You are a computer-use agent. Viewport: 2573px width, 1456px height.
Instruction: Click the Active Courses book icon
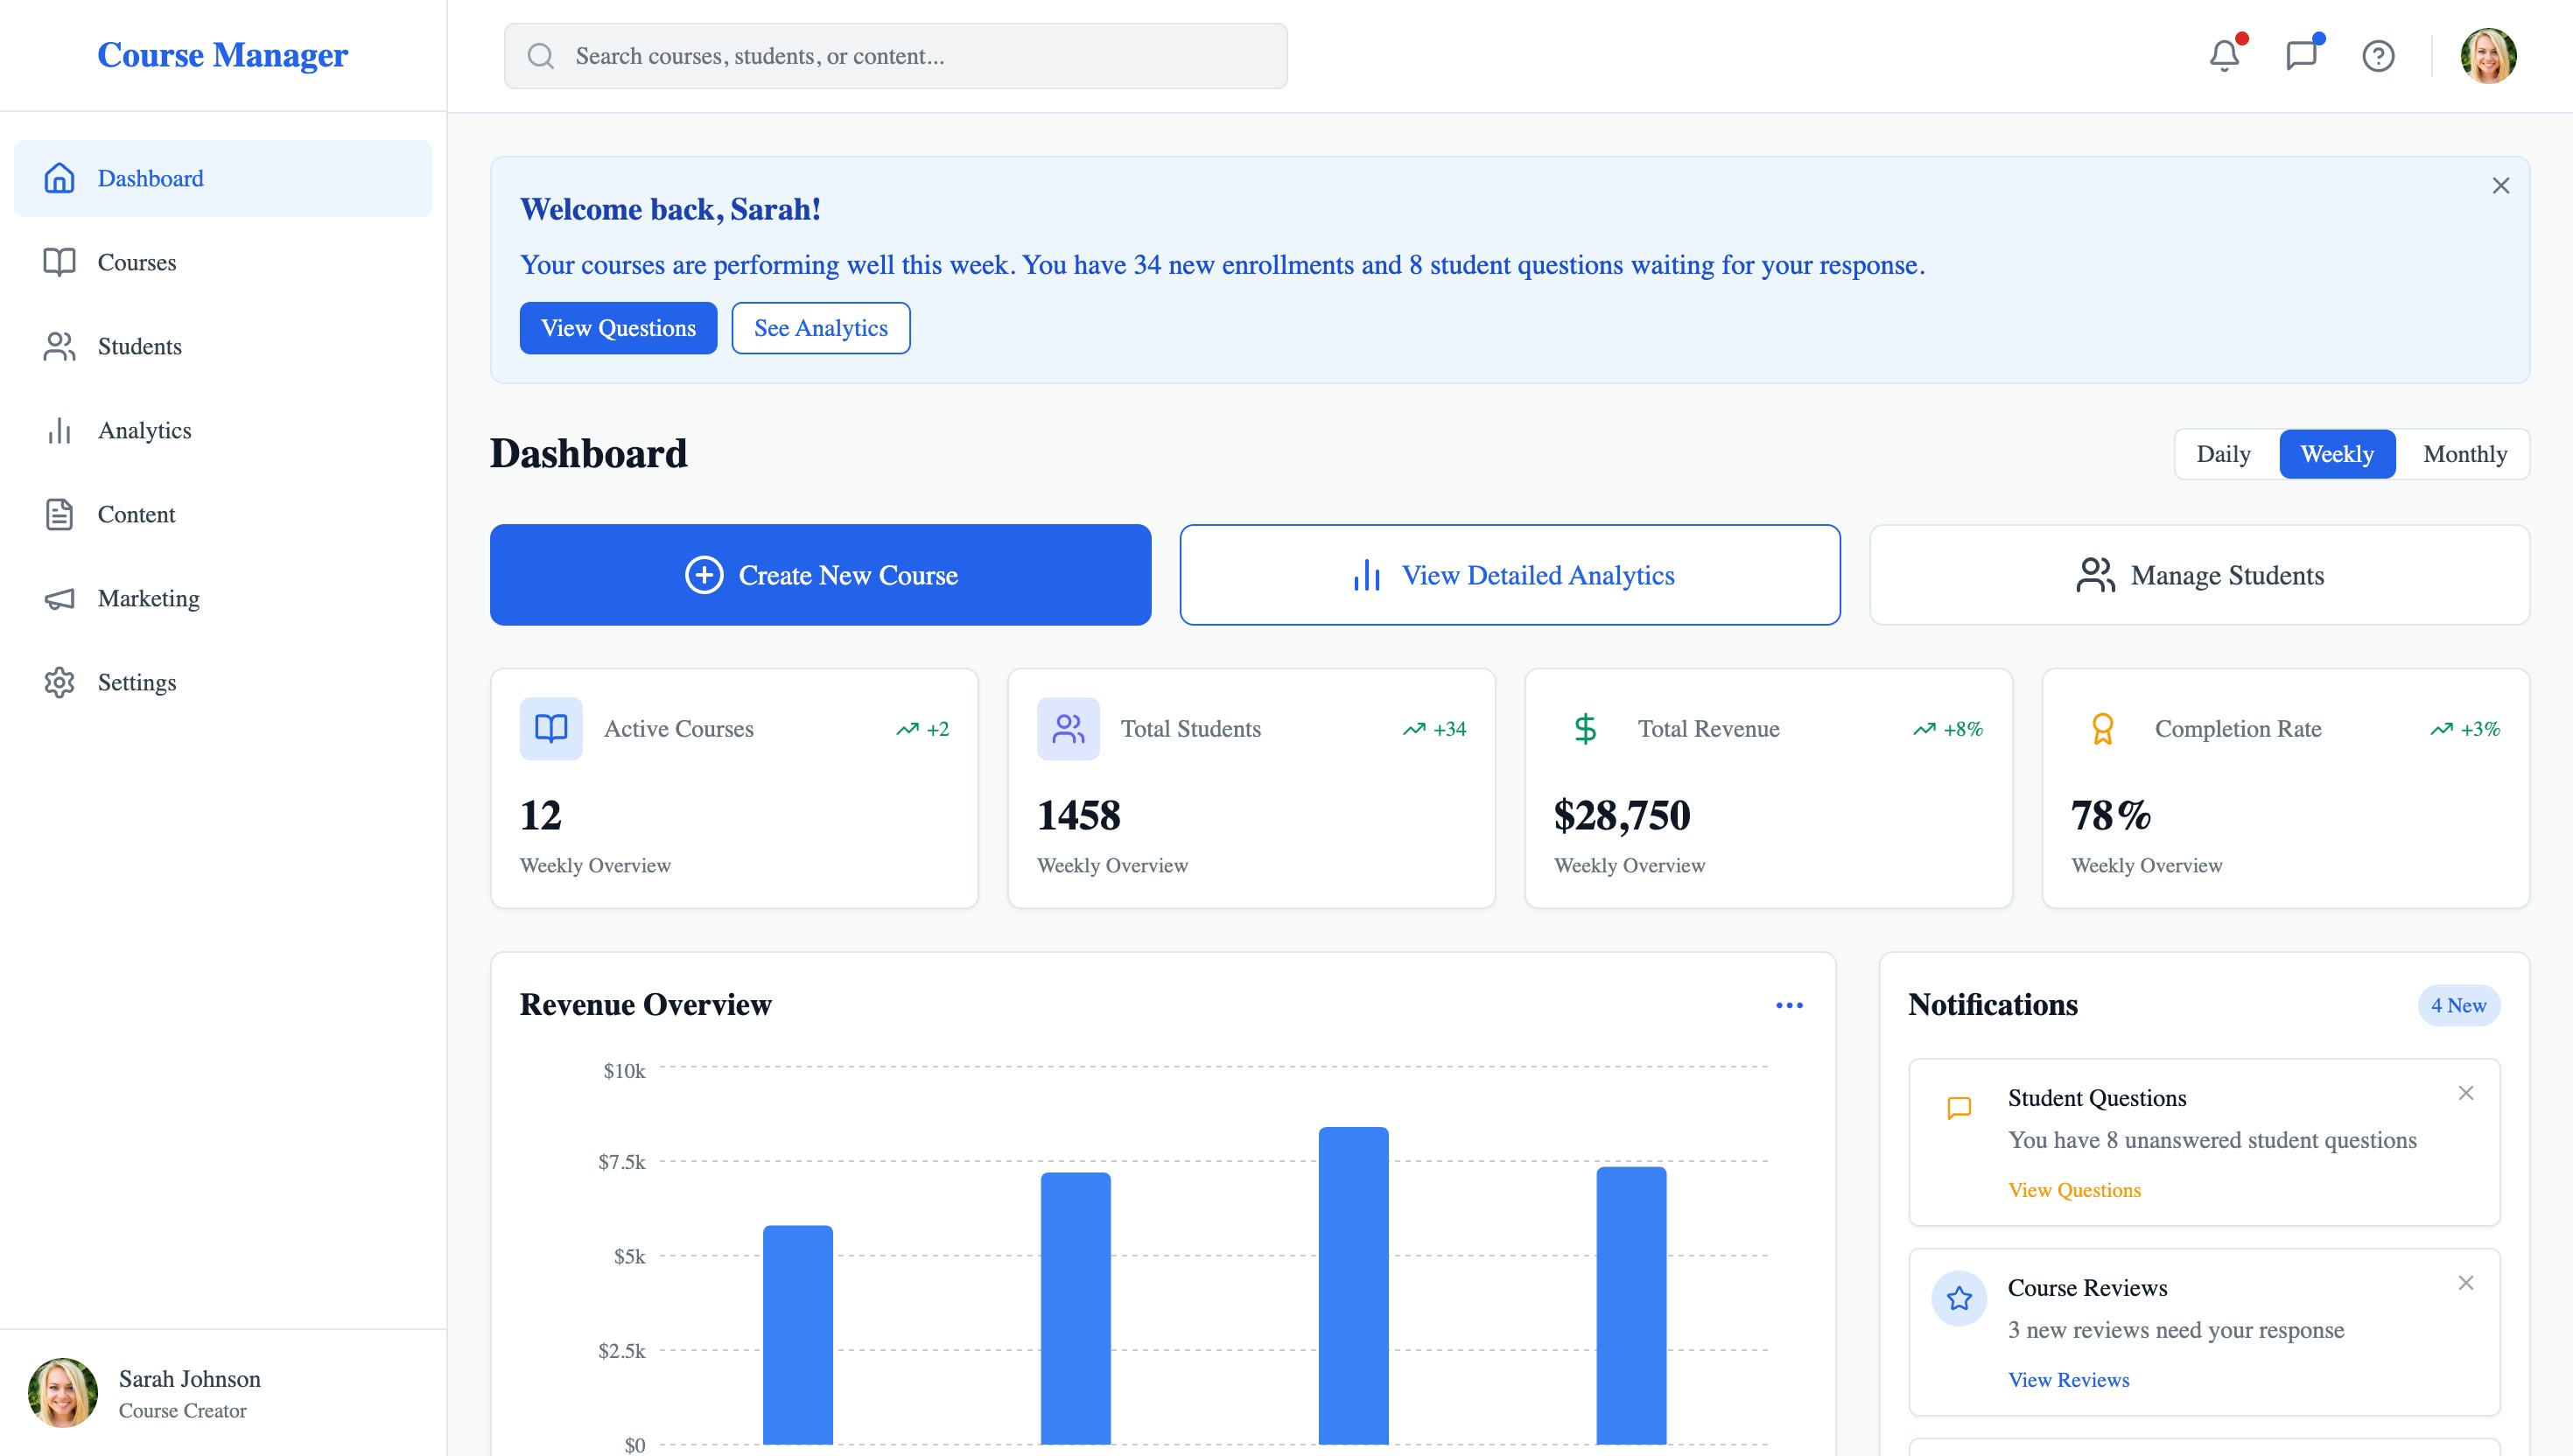click(551, 728)
